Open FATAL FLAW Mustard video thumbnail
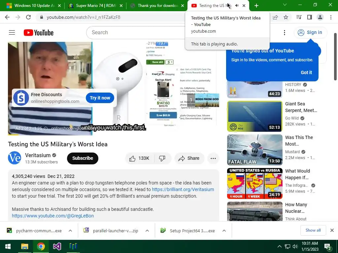 [254, 150]
